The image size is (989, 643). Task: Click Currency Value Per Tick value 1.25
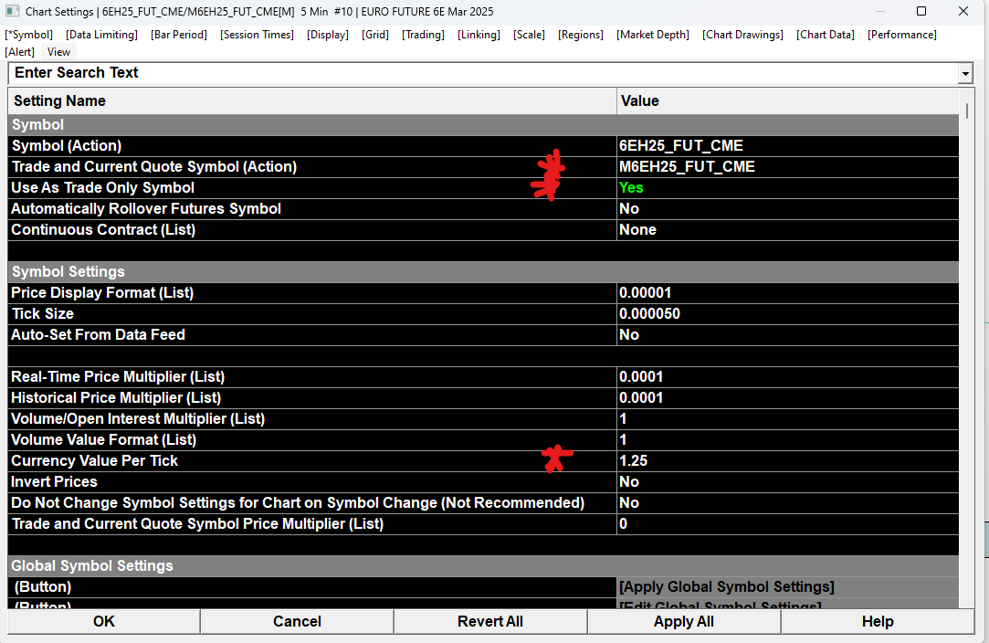[x=787, y=461]
